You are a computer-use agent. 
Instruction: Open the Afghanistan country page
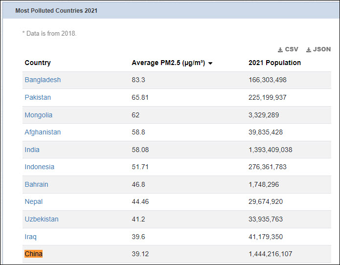[43, 132]
